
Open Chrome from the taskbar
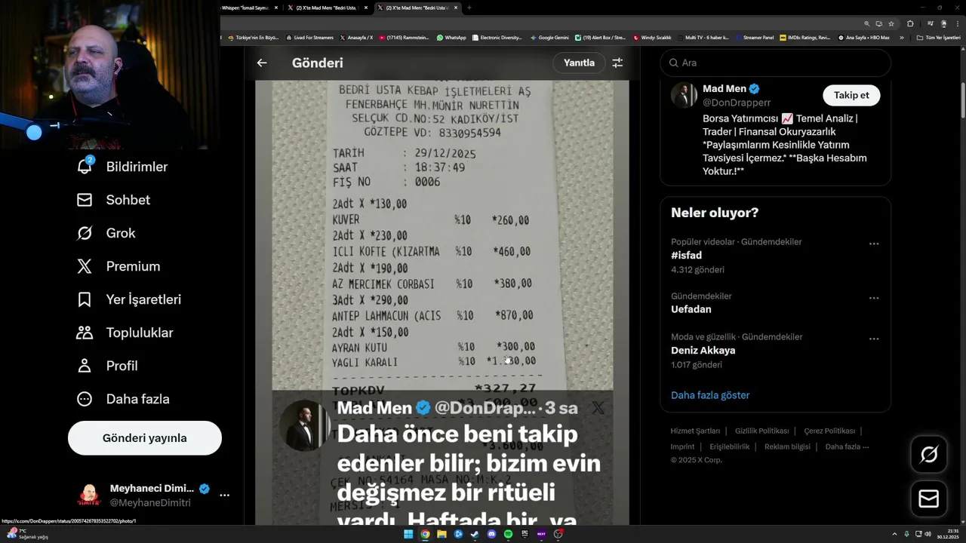(x=425, y=534)
